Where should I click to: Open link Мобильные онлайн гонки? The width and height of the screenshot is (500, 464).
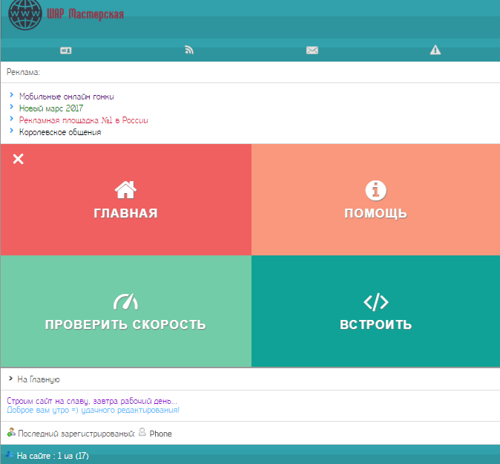tap(67, 97)
